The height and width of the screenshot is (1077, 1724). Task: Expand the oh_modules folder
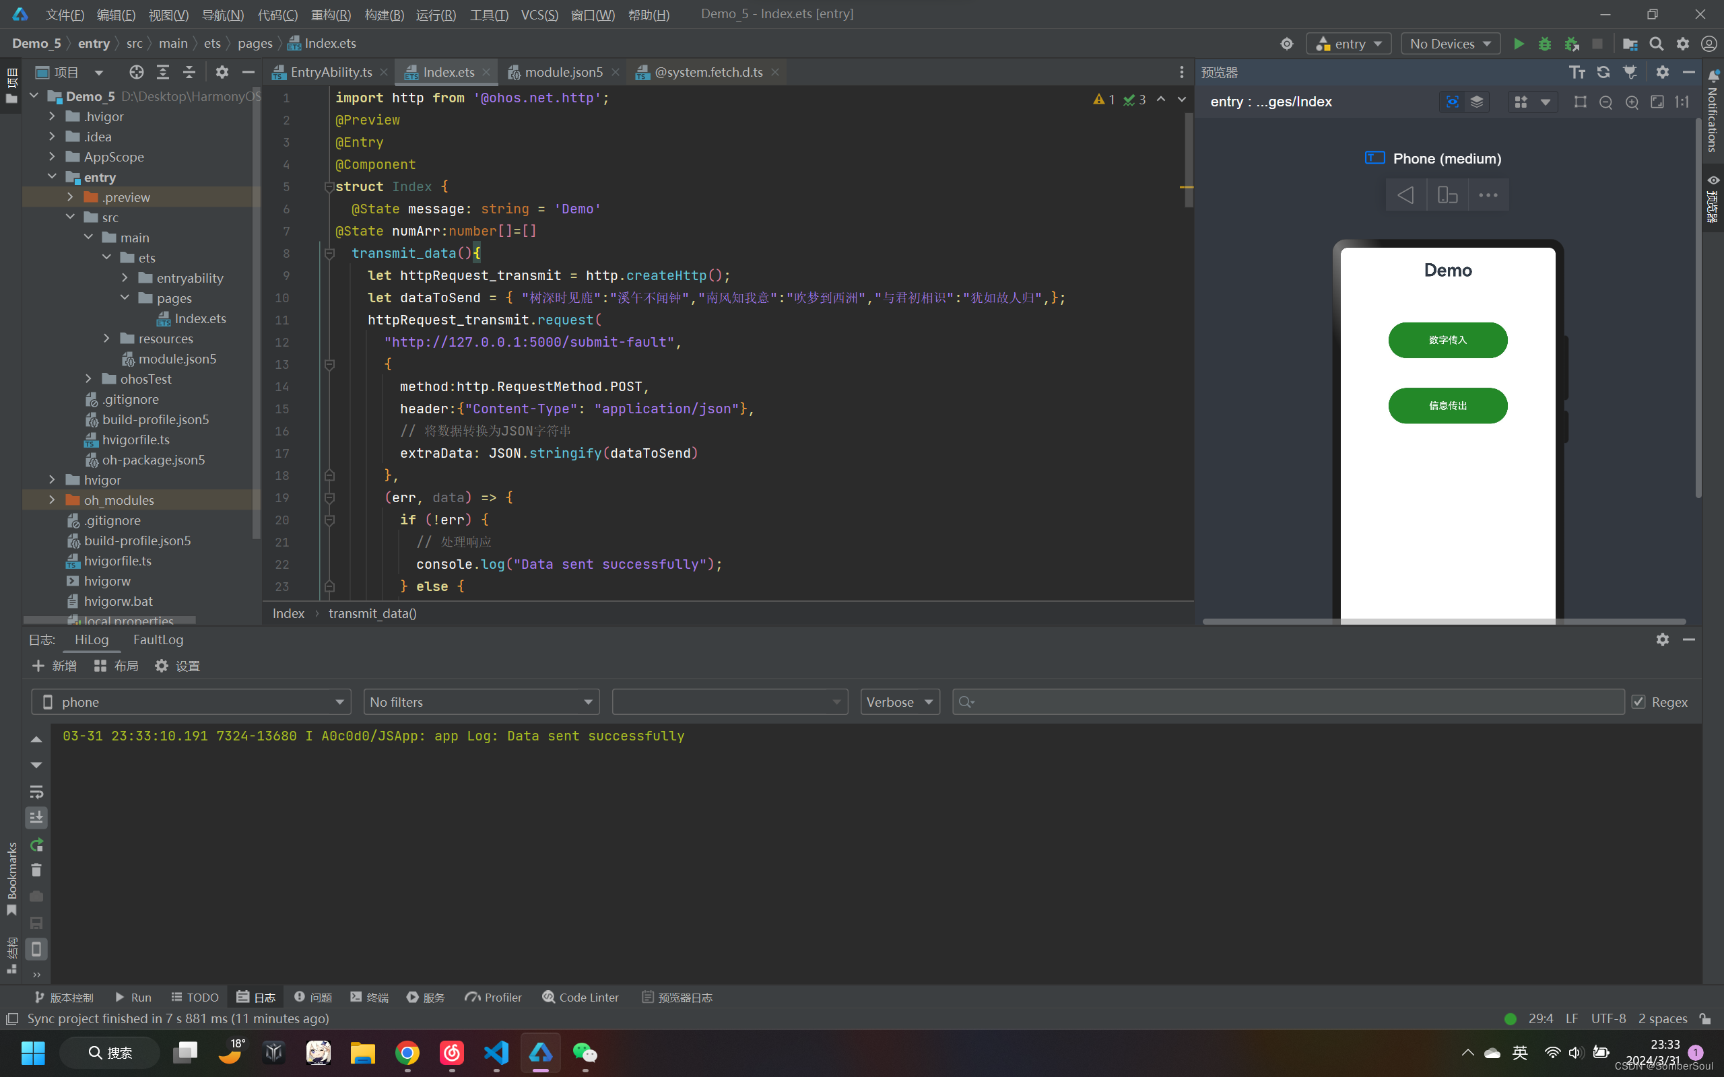[x=52, y=500]
